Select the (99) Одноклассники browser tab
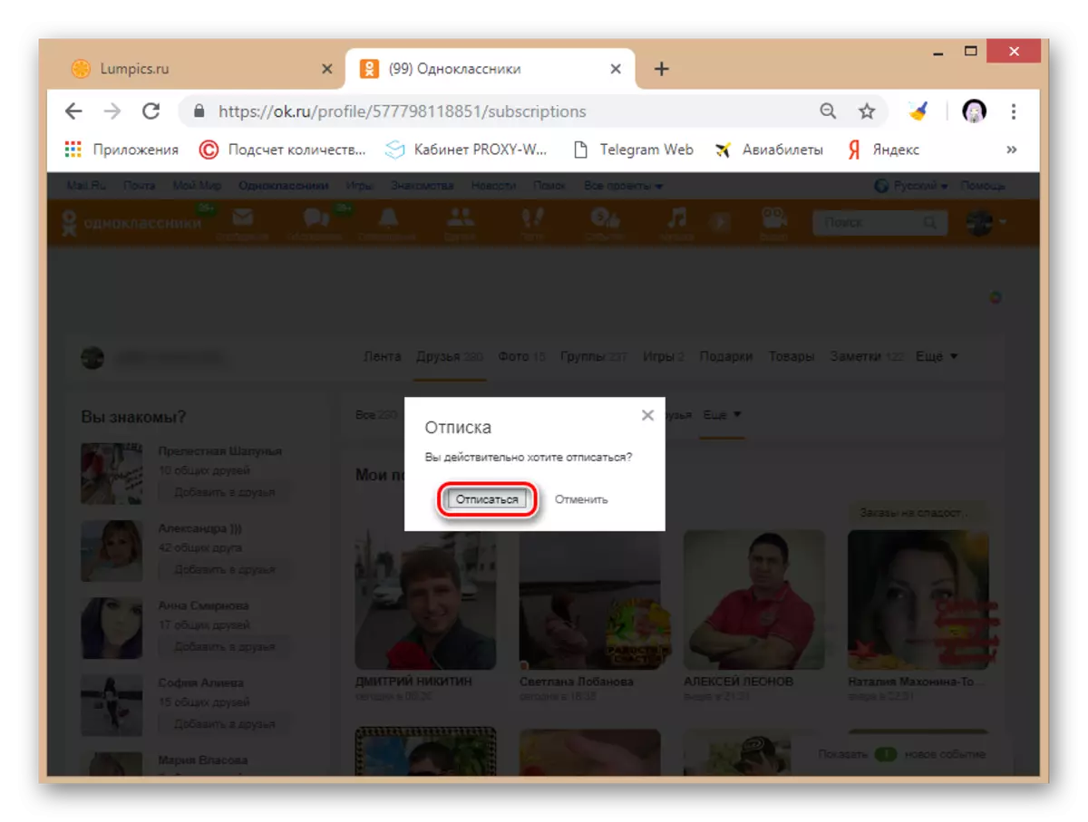Screen dimensions: 1088x822 491,69
